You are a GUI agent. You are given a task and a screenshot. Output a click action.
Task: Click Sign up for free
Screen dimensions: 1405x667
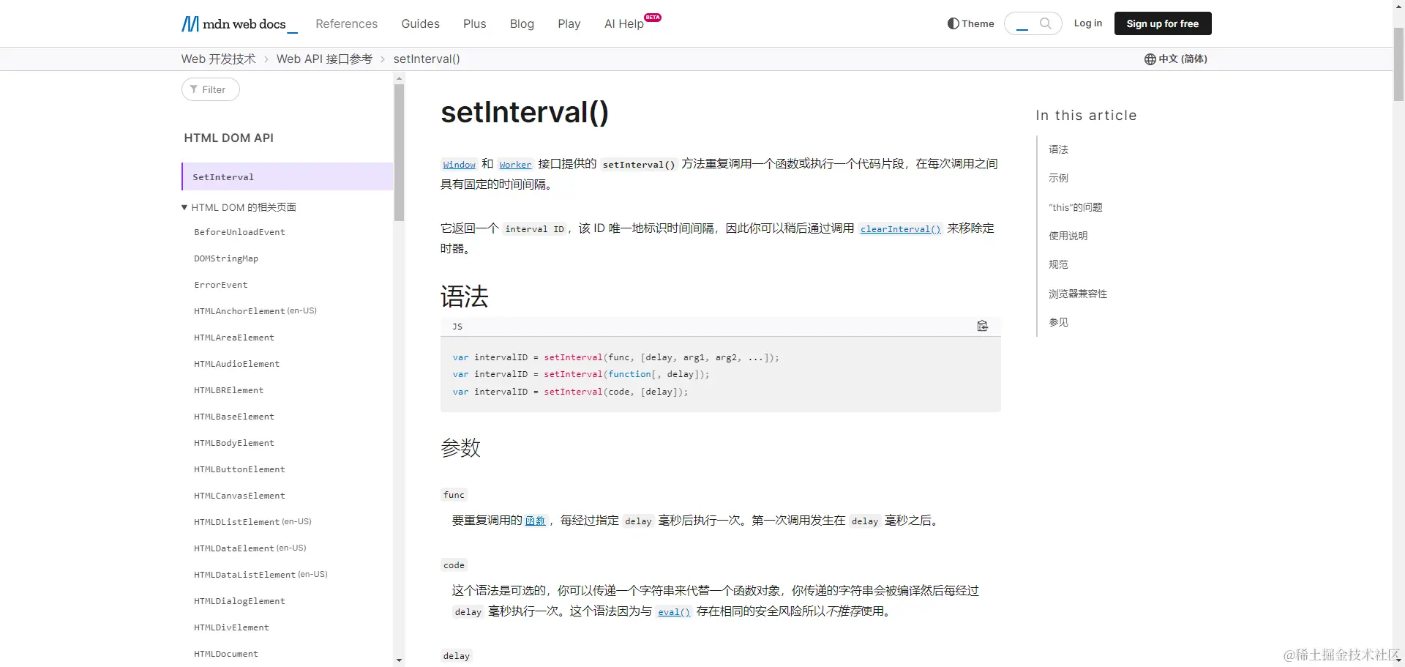click(x=1162, y=23)
